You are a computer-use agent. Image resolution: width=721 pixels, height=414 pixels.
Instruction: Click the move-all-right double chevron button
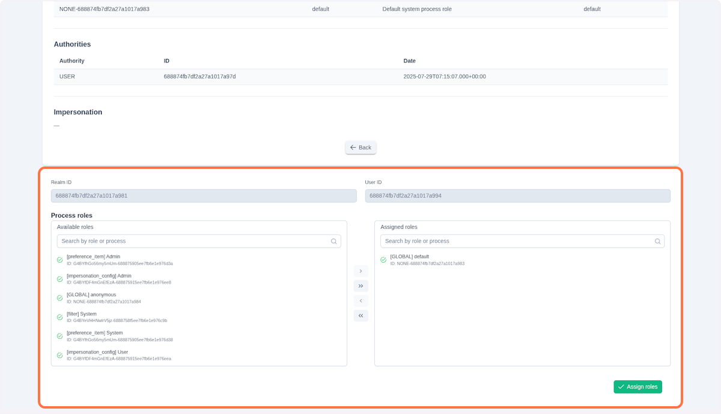pyautogui.click(x=360, y=285)
